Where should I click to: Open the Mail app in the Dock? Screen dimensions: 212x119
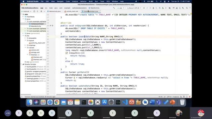point(63,102)
